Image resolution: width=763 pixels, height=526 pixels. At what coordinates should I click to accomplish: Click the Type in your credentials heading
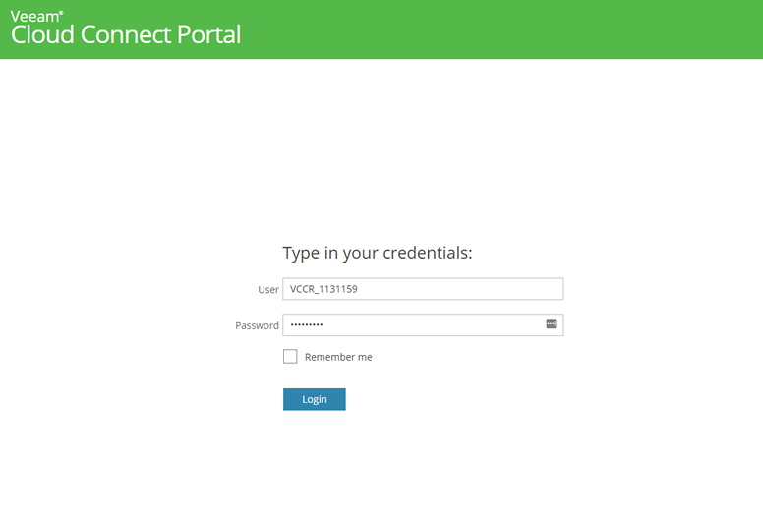[x=378, y=253]
